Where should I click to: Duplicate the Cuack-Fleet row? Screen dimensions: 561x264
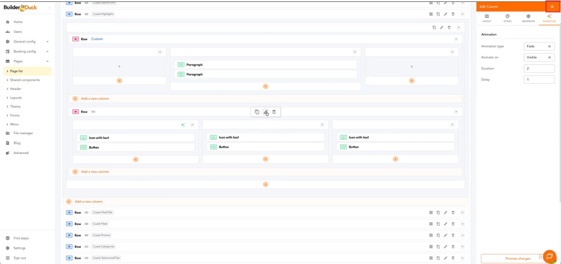coord(438,224)
